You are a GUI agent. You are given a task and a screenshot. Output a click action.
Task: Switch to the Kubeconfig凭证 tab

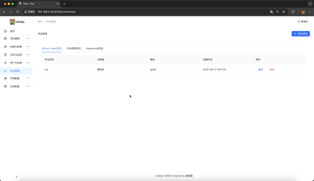click(x=94, y=48)
